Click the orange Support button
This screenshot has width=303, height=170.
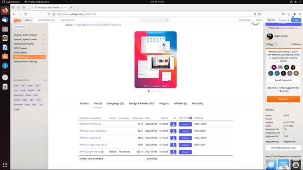283,99
